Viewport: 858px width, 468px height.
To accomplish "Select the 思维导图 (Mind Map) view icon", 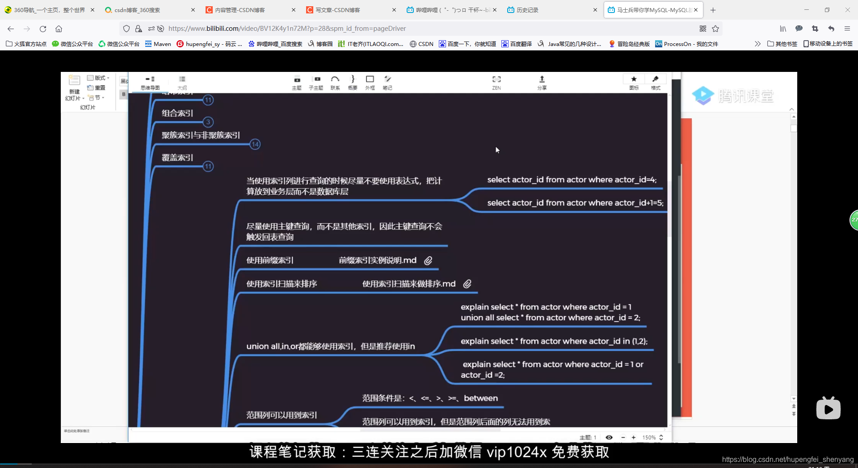I will (150, 83).
